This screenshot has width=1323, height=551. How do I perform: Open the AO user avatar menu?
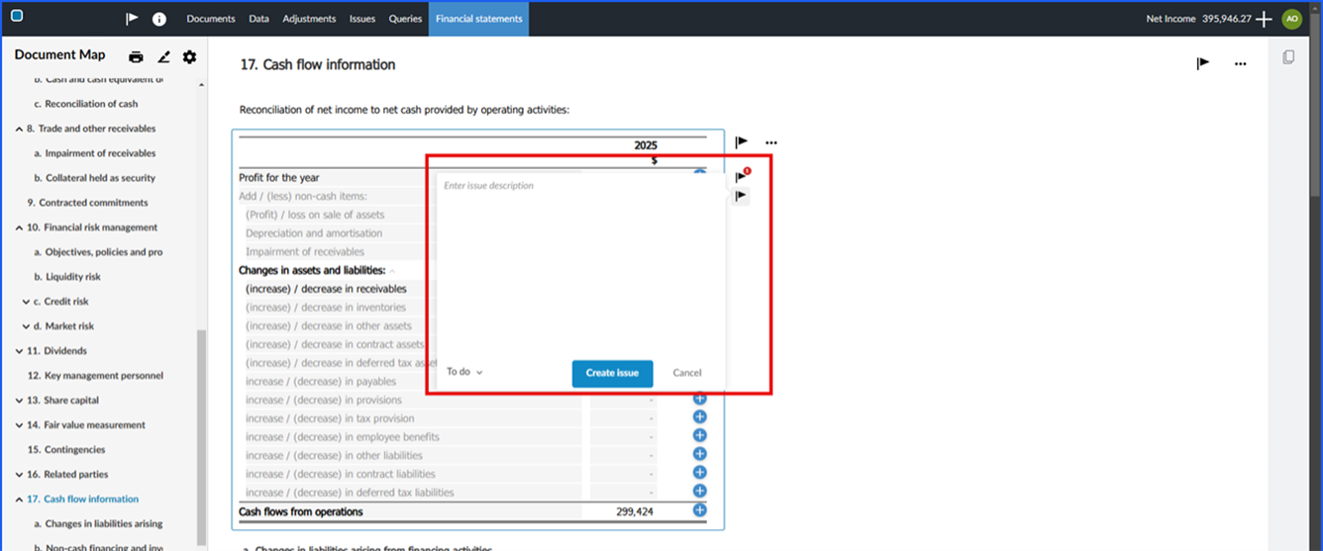pyautogui.click(x=1291, y=19)
